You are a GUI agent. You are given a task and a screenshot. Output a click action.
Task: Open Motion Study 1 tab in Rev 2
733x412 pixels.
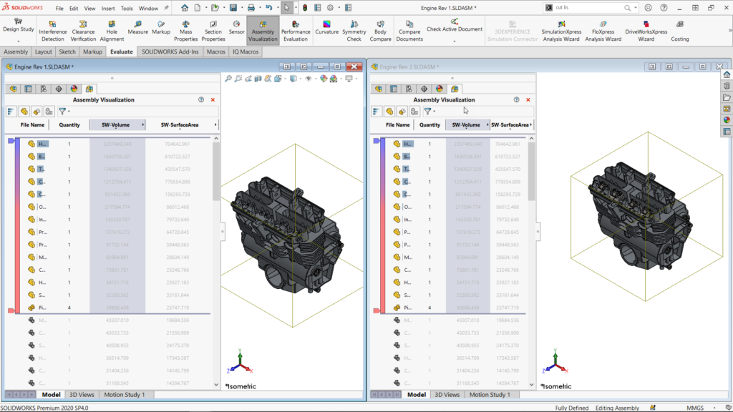(x=490, y=395)
